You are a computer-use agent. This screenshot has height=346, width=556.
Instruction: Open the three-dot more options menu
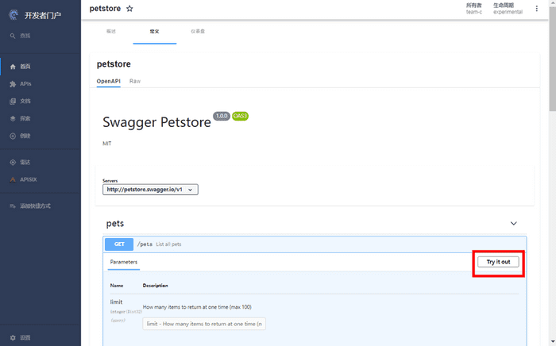click(536, 9)
